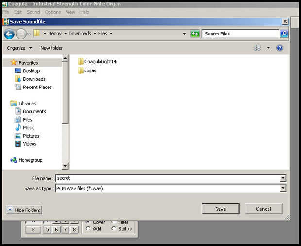301x246 pixels.
Task: Click the 8 button in Coagula toolbox
Action: [74, 229]
